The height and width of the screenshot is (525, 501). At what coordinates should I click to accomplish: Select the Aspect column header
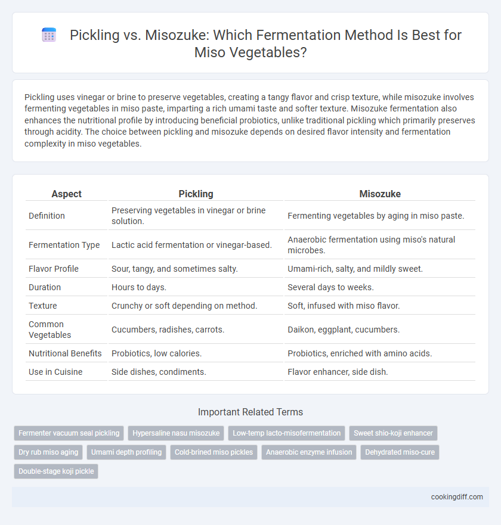coord(66,194)
